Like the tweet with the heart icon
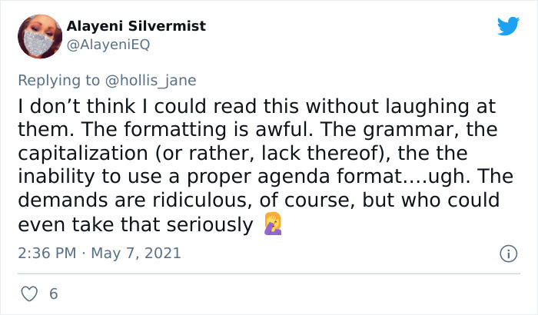The width and height of the screenshot is (538, 315). [28, 293]
